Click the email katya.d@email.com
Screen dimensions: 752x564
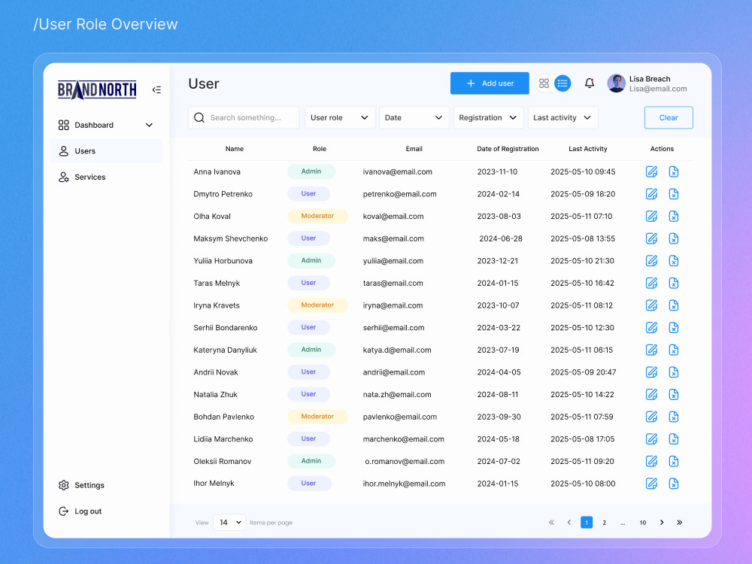(397, 350)
